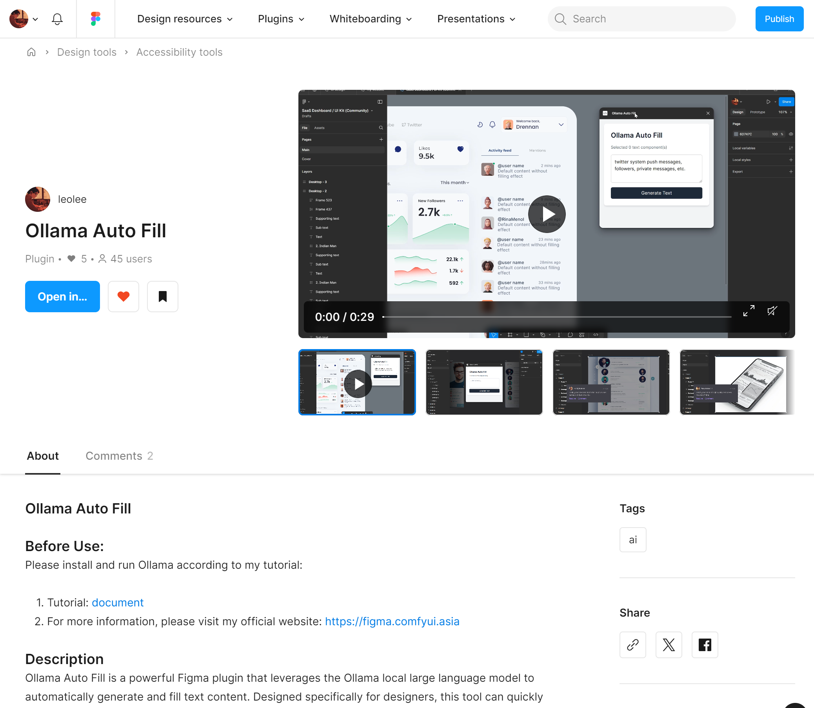Click the Open in... button
814x708 pixels.
[62, 296]
